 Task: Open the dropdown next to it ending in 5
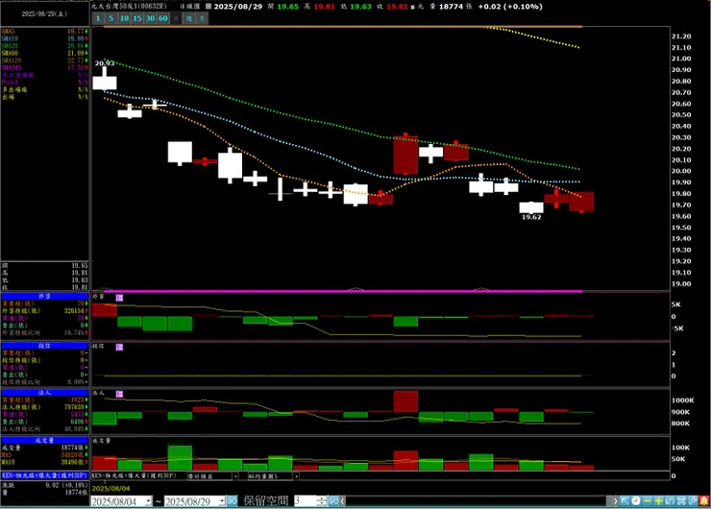(x=296, y=476)
